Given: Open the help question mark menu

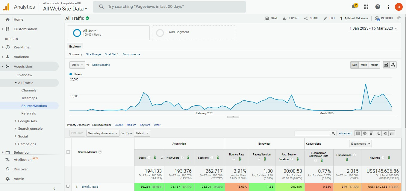Looking at the screenshot, I should pyautogui.click(x=378, y=7).
